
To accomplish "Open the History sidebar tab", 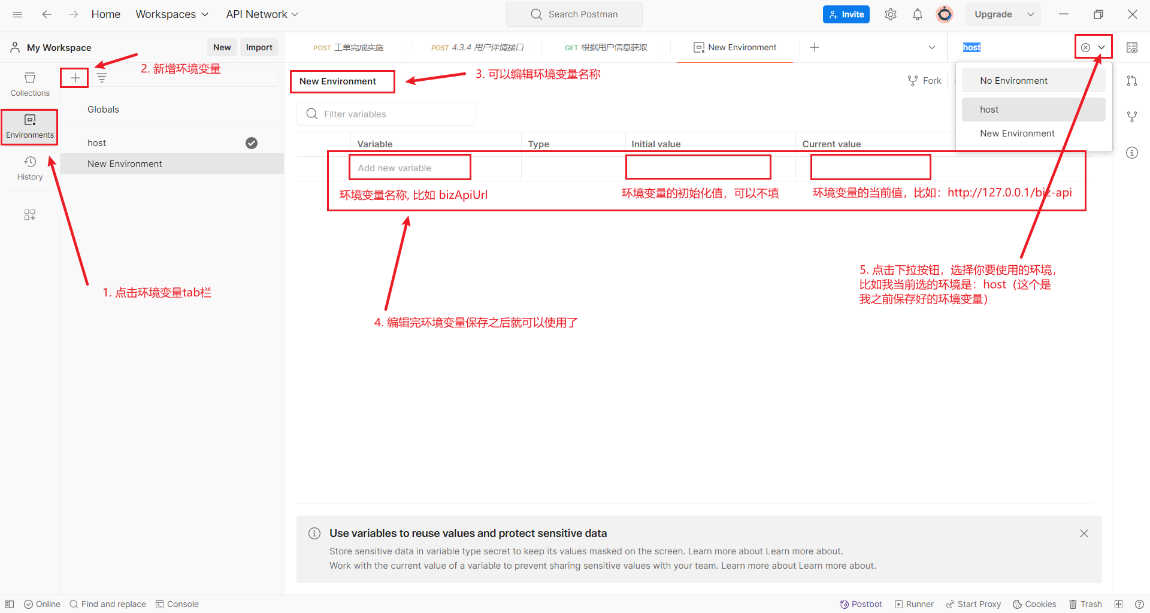I will click(x=30, y=168).
